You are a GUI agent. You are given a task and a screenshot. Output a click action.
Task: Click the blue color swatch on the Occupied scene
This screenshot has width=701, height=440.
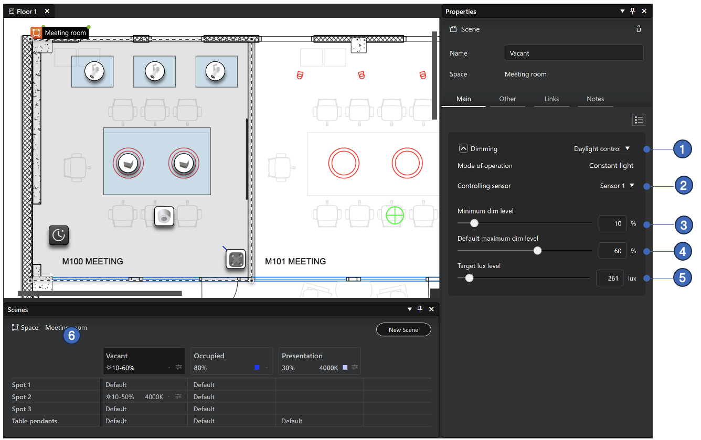tap(257, 368)
